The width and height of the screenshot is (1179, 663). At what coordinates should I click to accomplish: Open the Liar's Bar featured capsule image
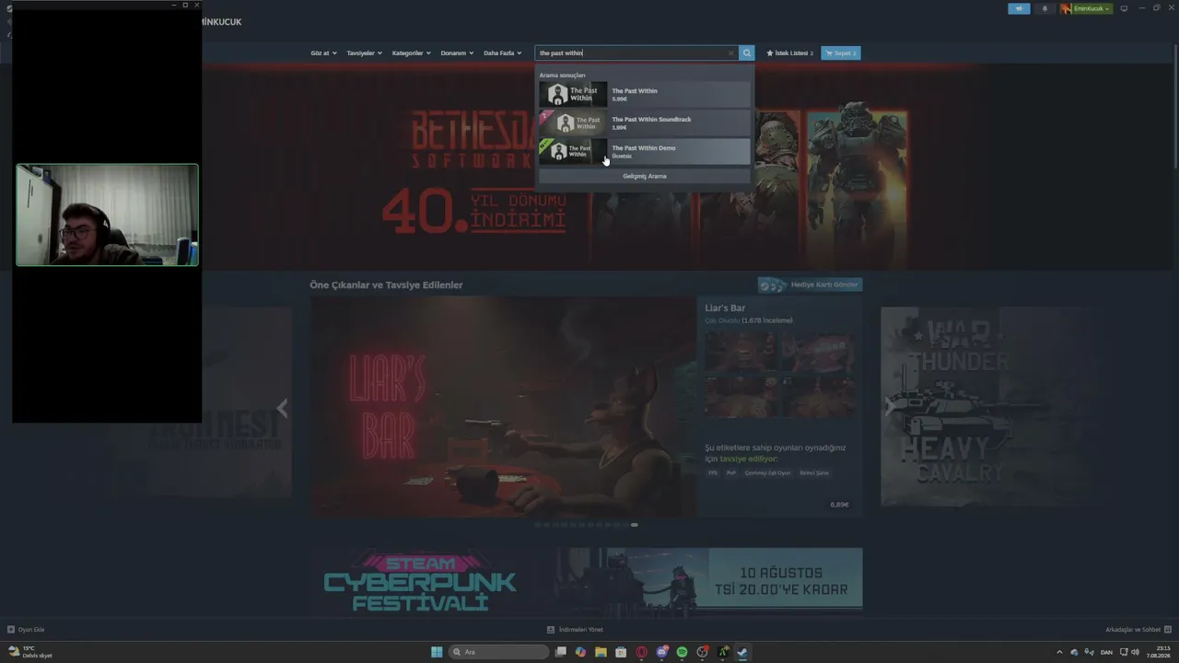pos(503,407)
